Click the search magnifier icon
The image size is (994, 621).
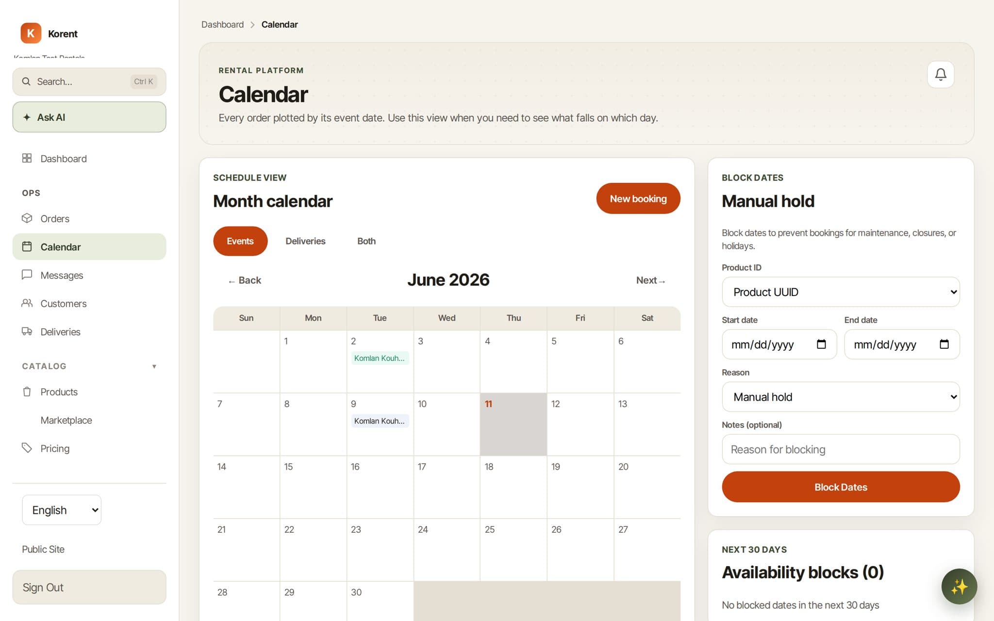click(x=26, y=82)
